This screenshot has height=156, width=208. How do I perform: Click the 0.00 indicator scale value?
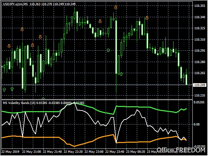(x=197, y=124)
